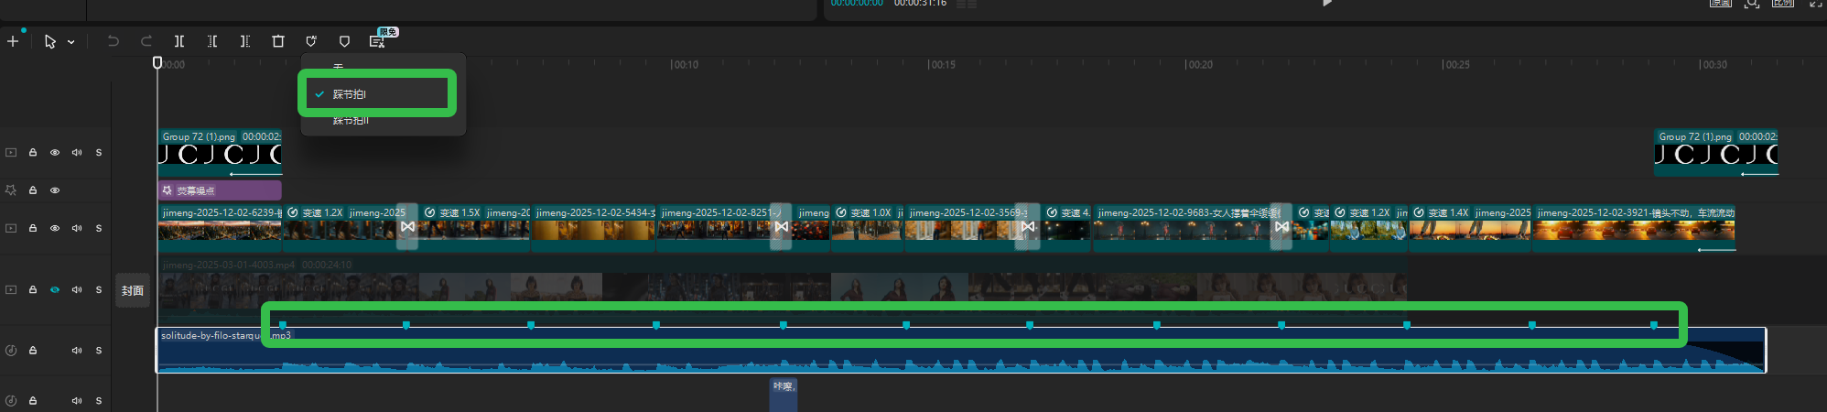The image size is (1827, 412).
Task: Click the 封面 cover button
Action: coord(133,290)
